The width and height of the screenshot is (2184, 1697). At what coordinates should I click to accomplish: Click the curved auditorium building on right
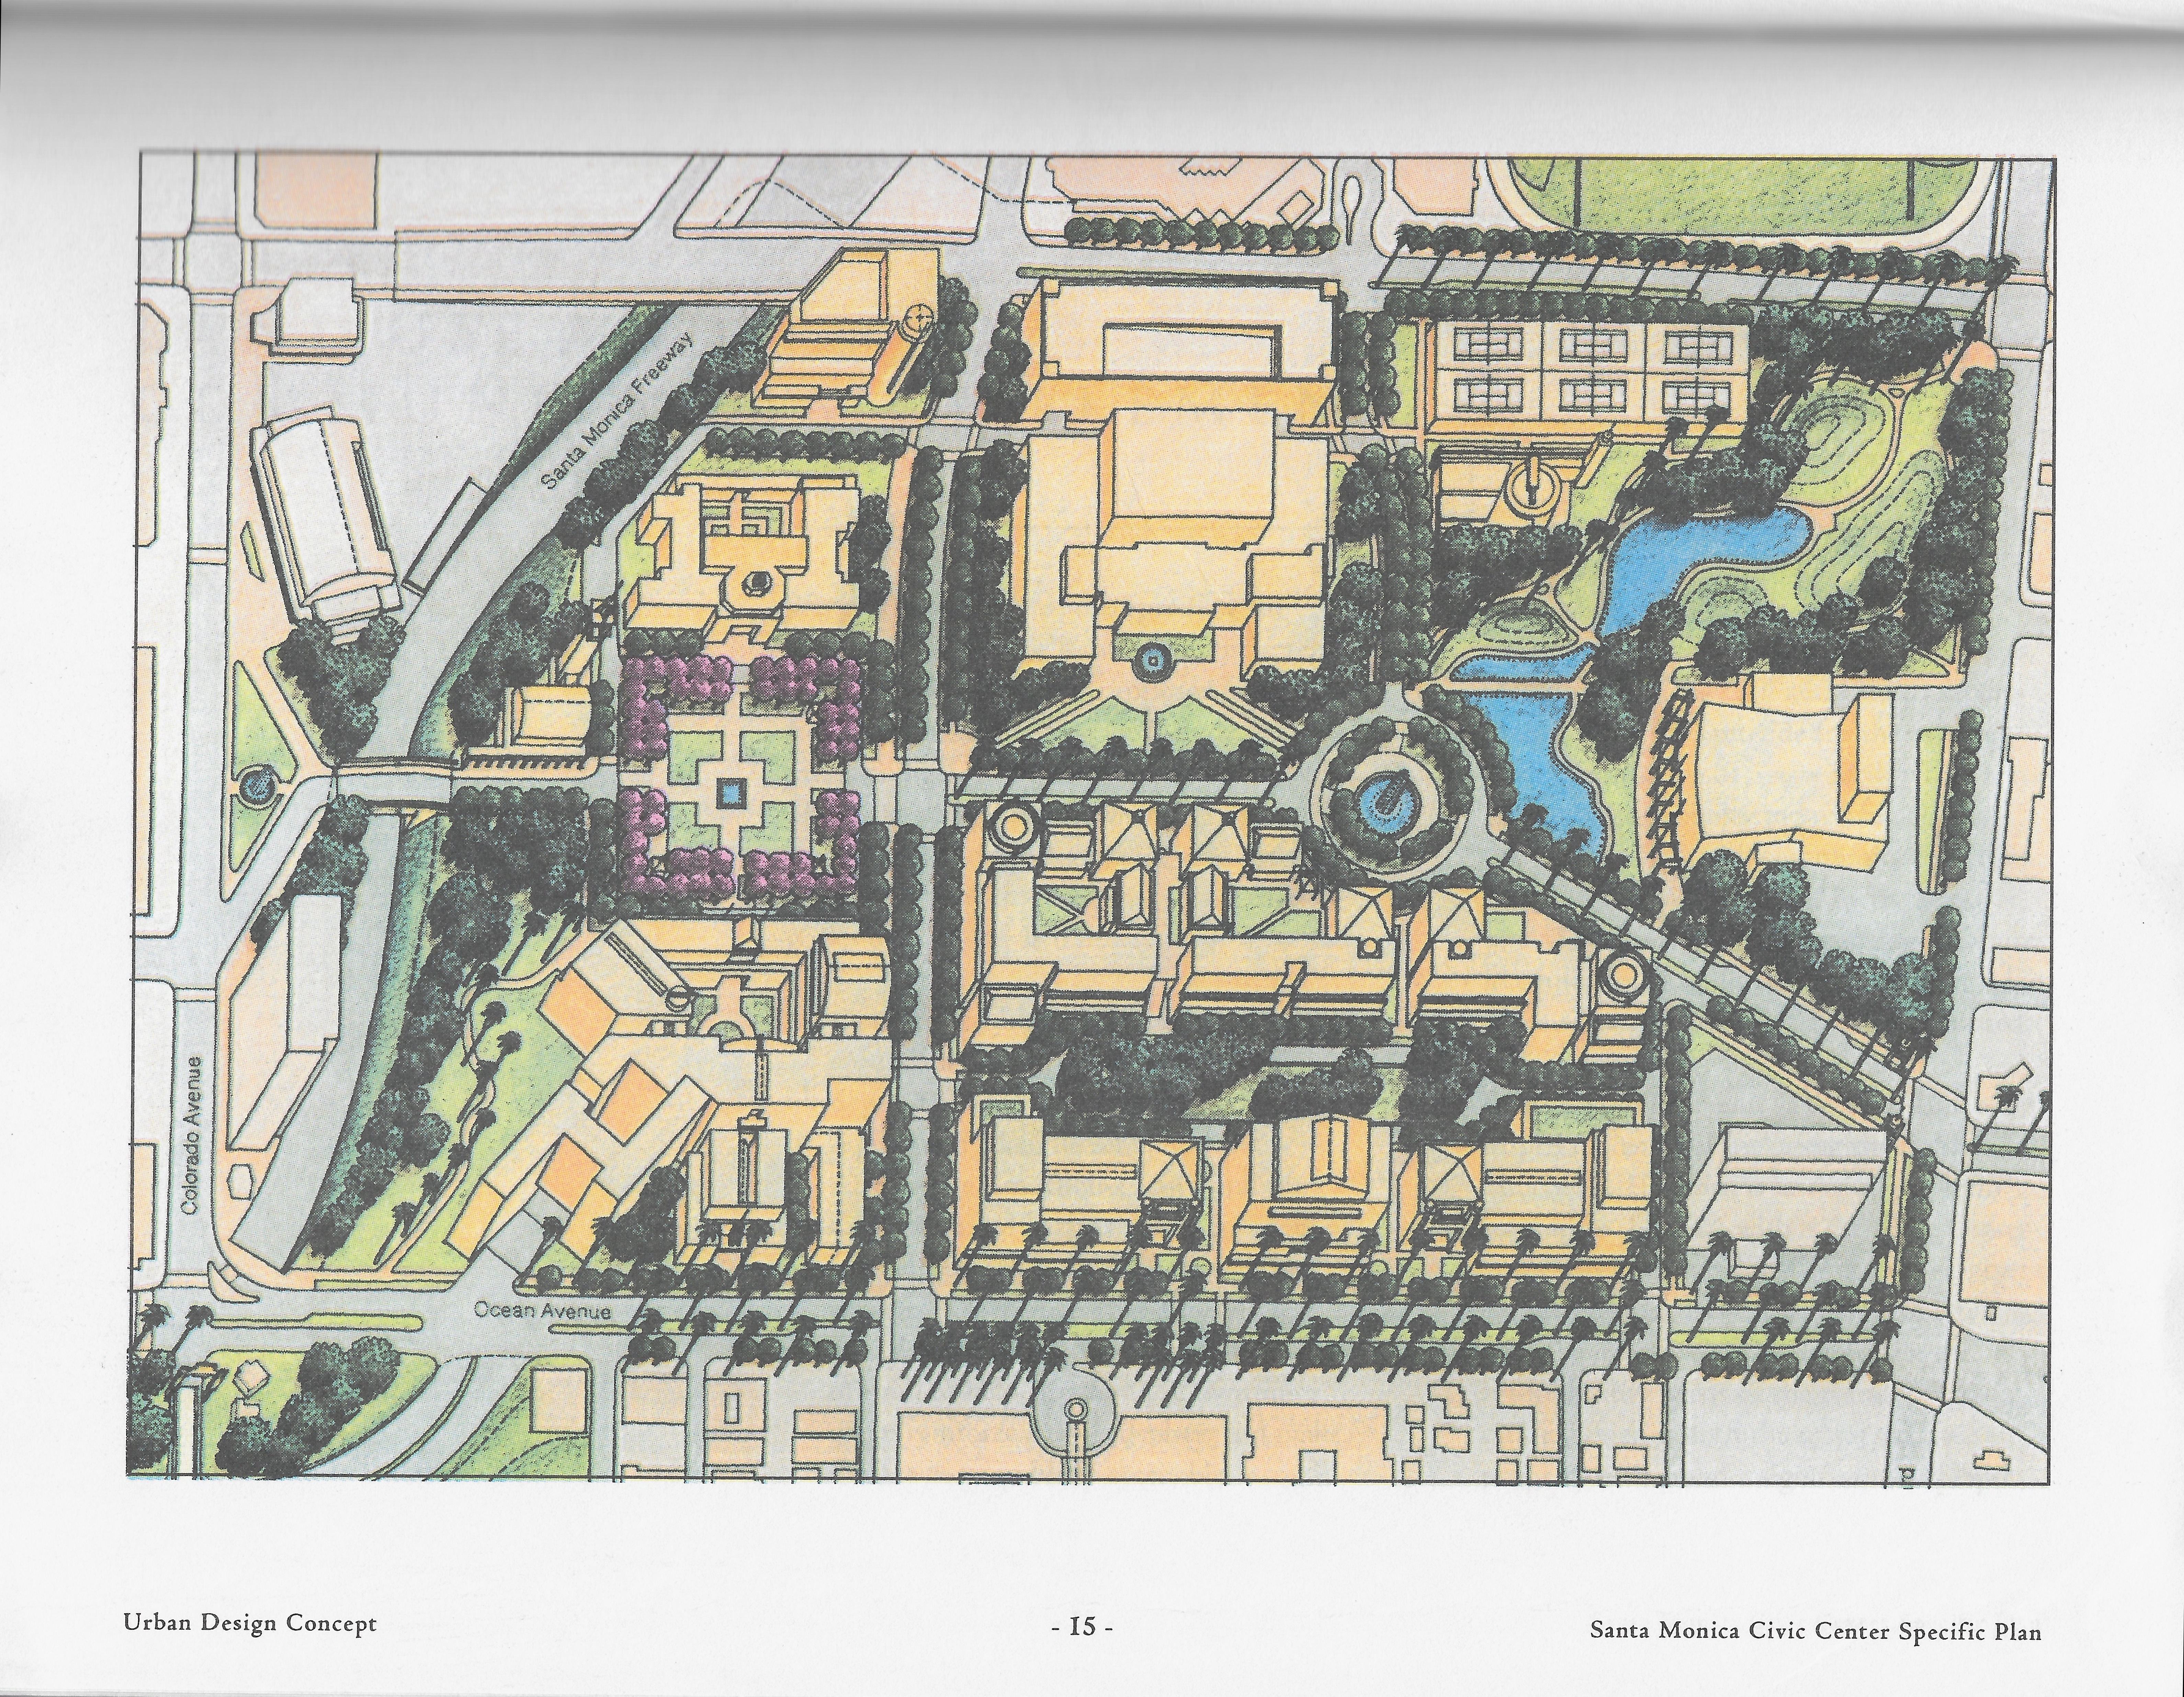pos(1770,770)
